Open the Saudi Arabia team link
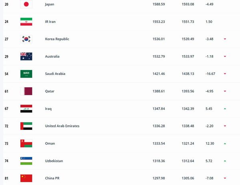The width and height of the screenshot is (240, 185). [55, 74]
